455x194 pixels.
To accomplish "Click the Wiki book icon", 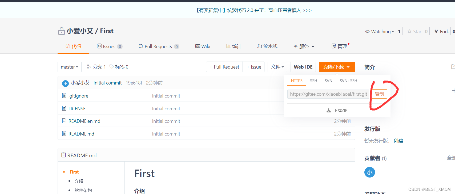I will pos(198,46).
